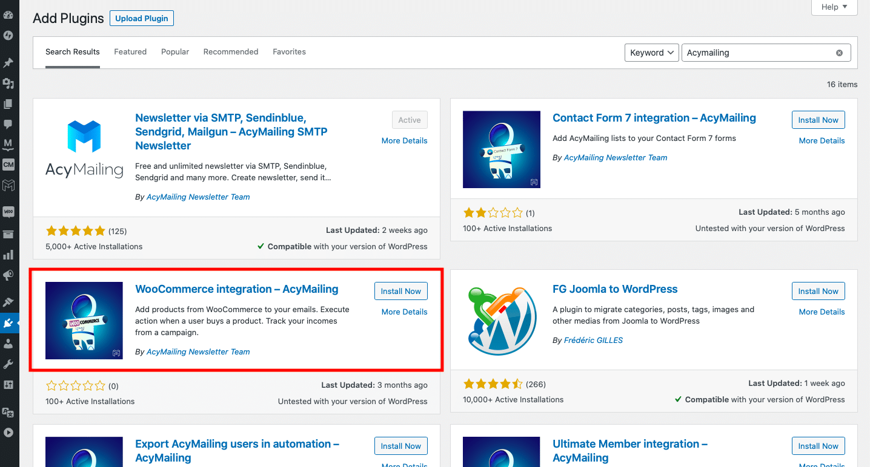Open the Favorites tab
The width and height of the screenshot is (870, 467).
(x=289, y=52)
